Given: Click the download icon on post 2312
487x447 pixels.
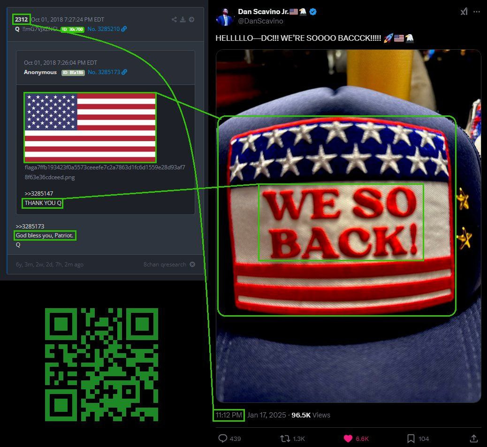Looking at the screenshot, I should (183, 20).
